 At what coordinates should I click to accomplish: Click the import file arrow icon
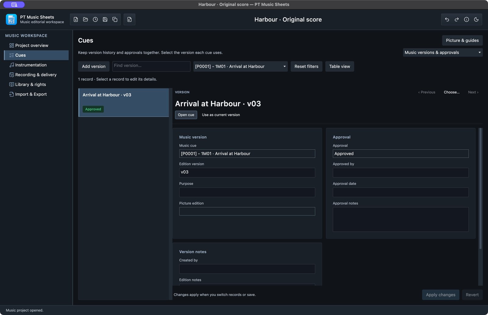[x=129, y=20]
